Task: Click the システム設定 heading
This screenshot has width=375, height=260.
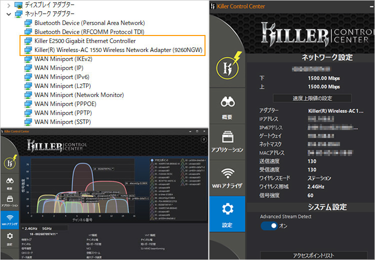Action: click(327, 207)
